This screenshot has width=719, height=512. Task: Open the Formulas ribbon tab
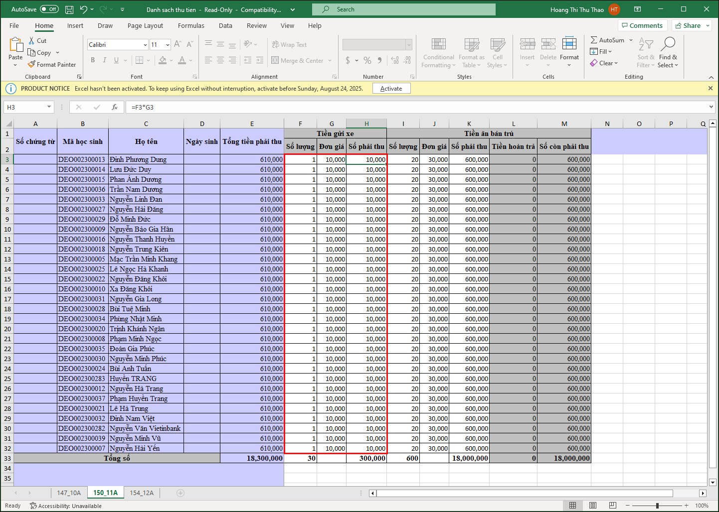pyautogui.click(x=191, y=26)
